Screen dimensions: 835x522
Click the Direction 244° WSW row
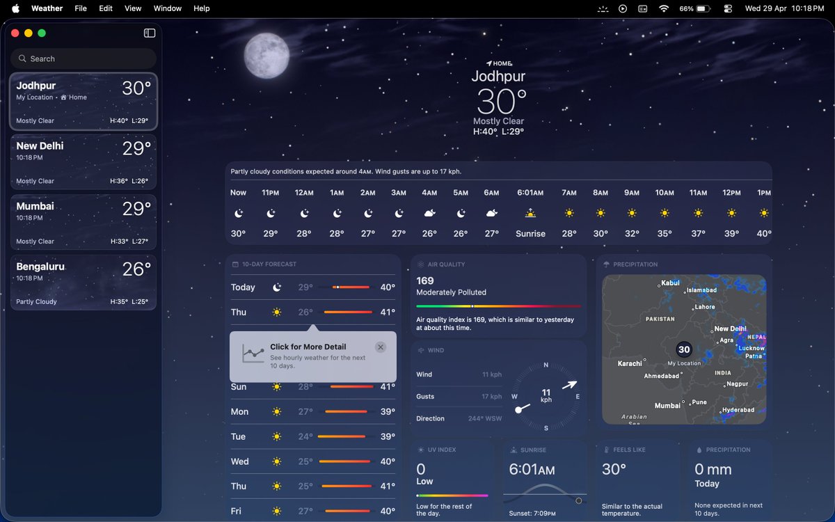click(459, 418)
